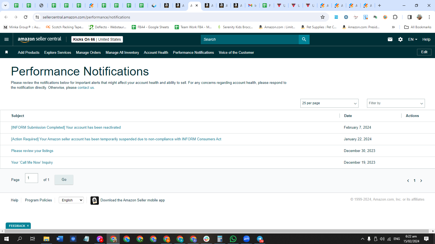Select Performance Notifications in navigation bar

pos(193,52)
